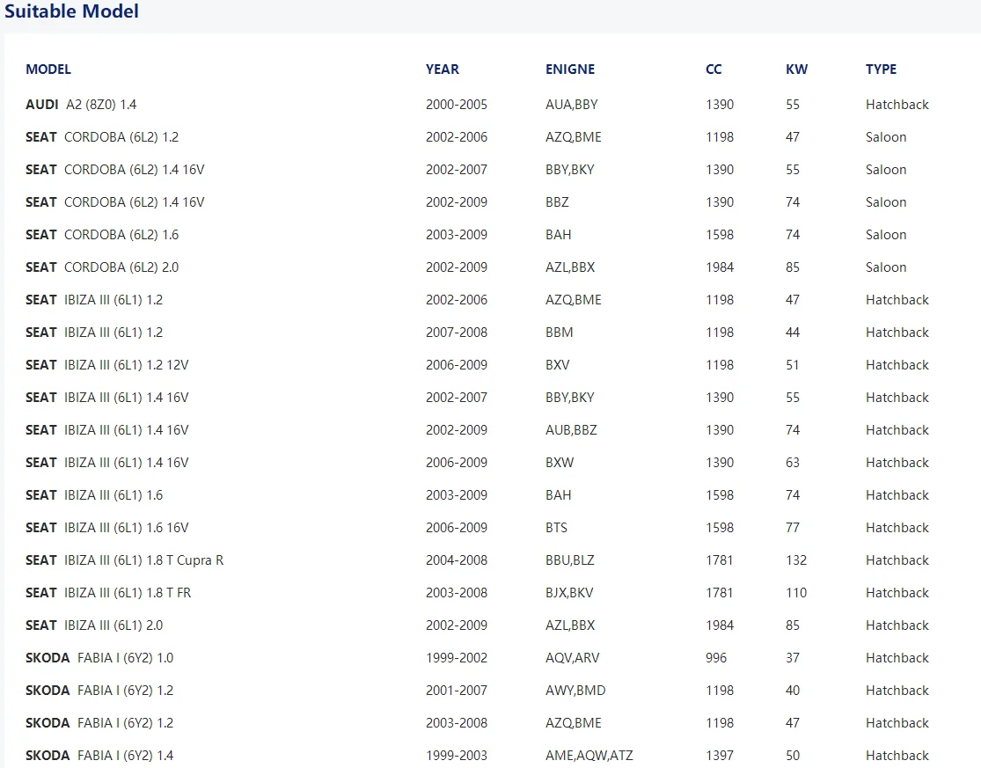Click engine code 'BXW'

560,462
